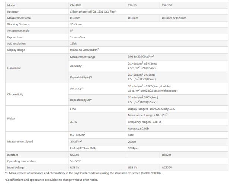
Task: Select the Display Range row label
Action: pos(15,50)
